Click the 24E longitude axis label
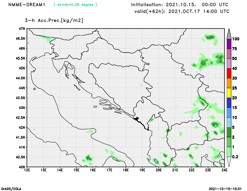The width and height of the screenshot is (247, 191). 224,170
